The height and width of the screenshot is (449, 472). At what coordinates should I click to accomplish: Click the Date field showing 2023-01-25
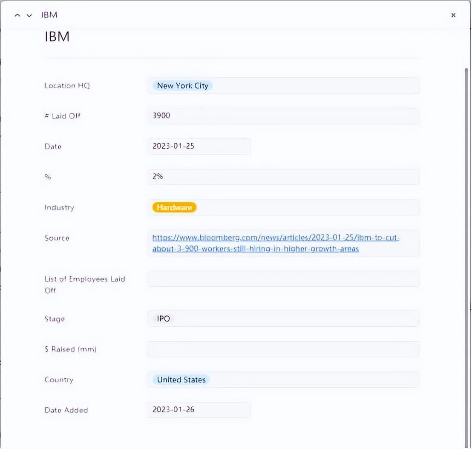coord(199,146)
